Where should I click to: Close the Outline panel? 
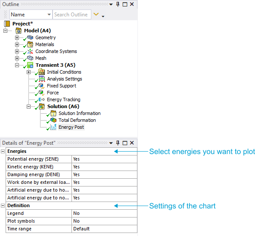click(x=132, y=4)
